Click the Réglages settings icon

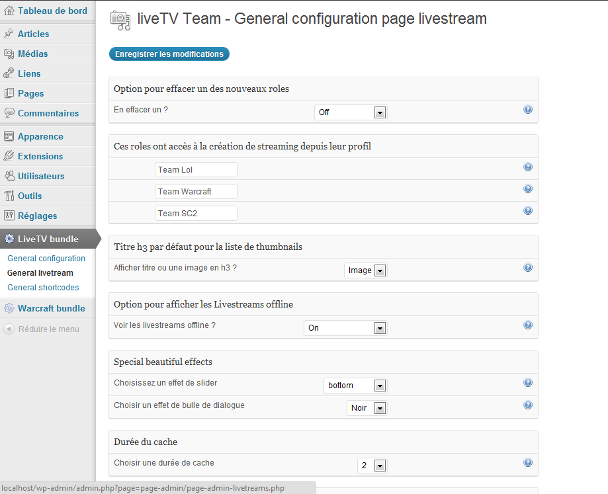click(x=9, y=216)
